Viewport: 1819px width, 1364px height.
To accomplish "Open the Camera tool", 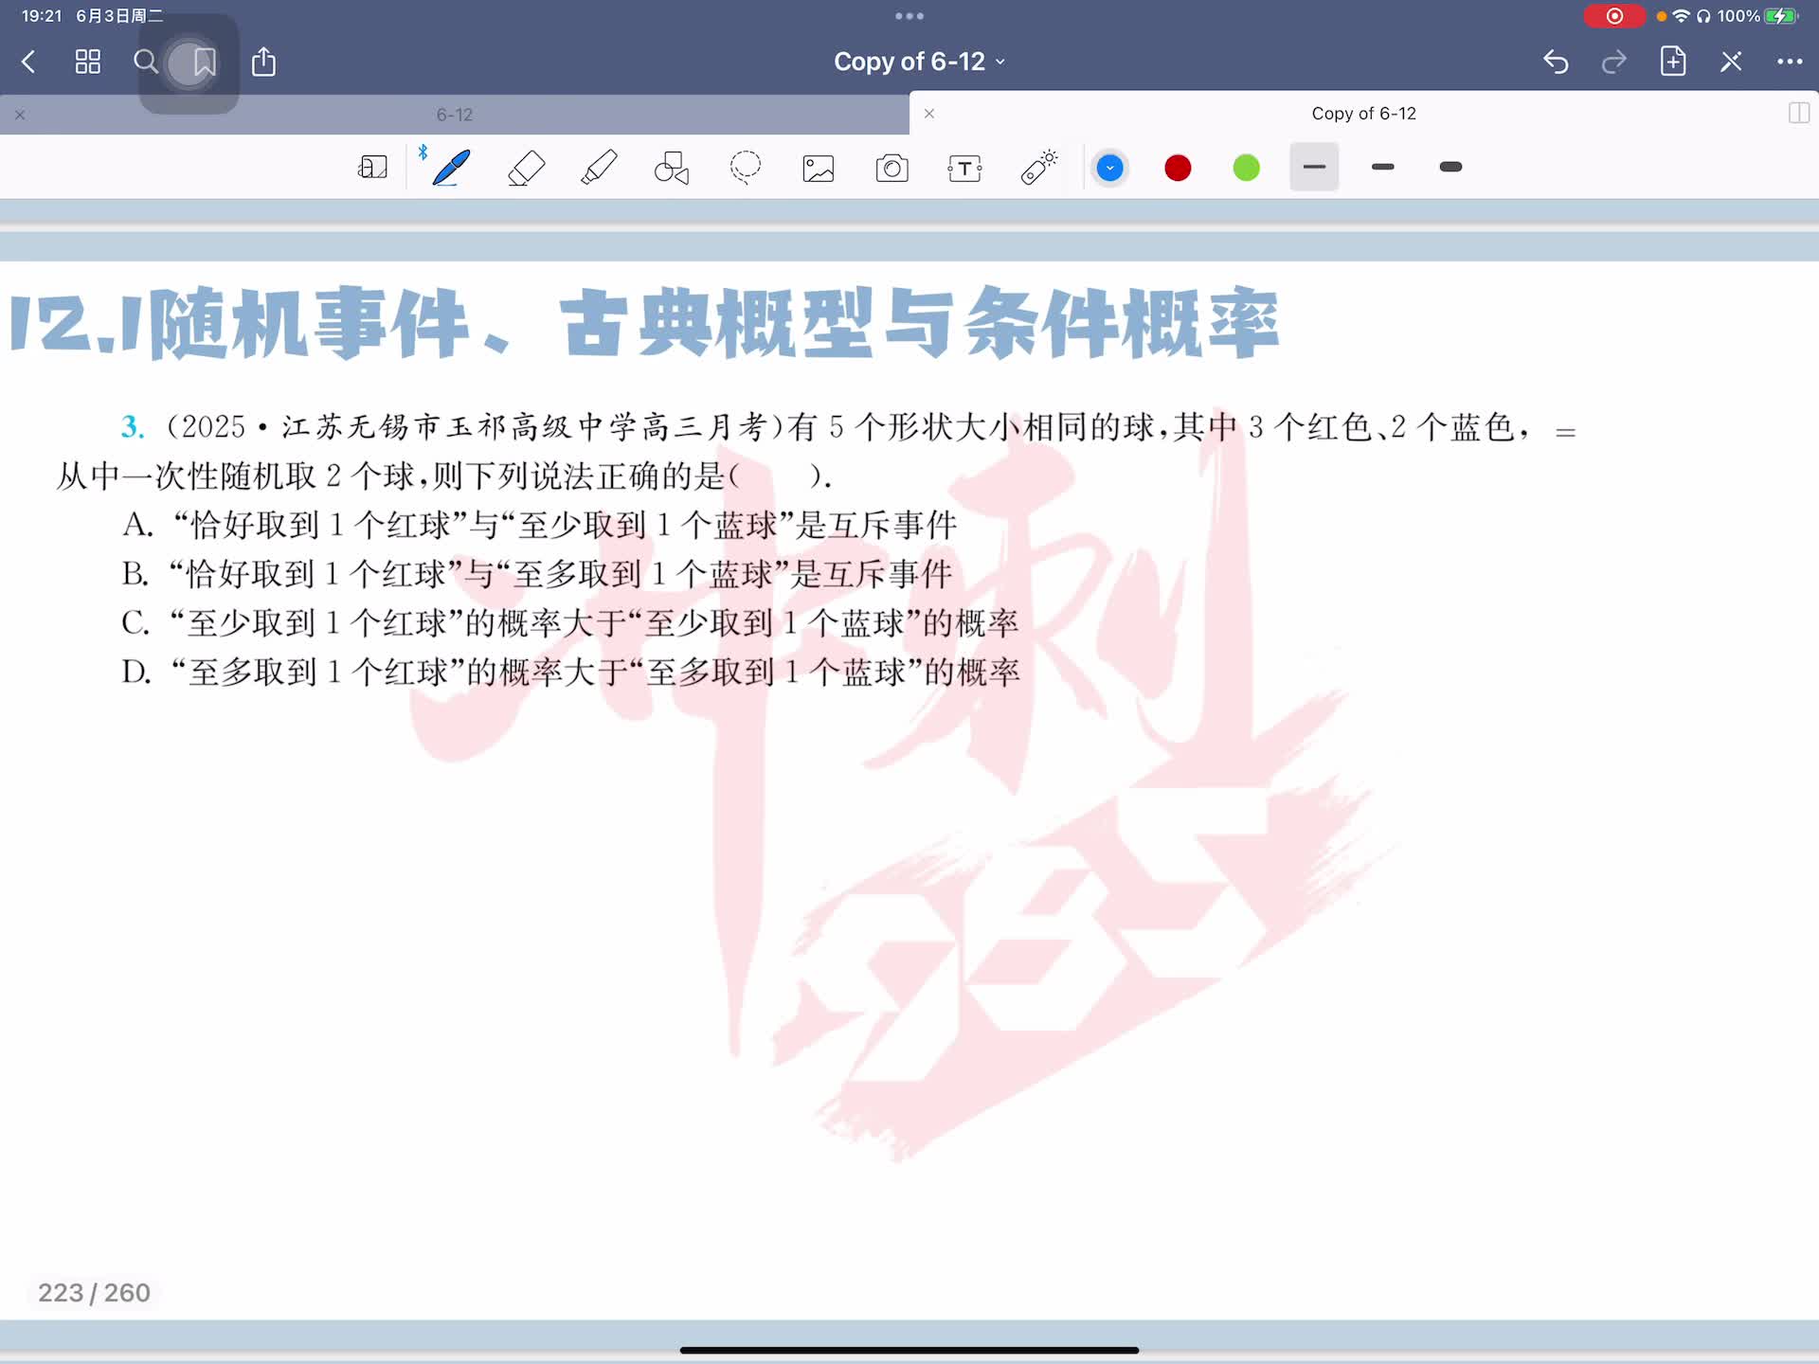I will [x=891, y=169].
